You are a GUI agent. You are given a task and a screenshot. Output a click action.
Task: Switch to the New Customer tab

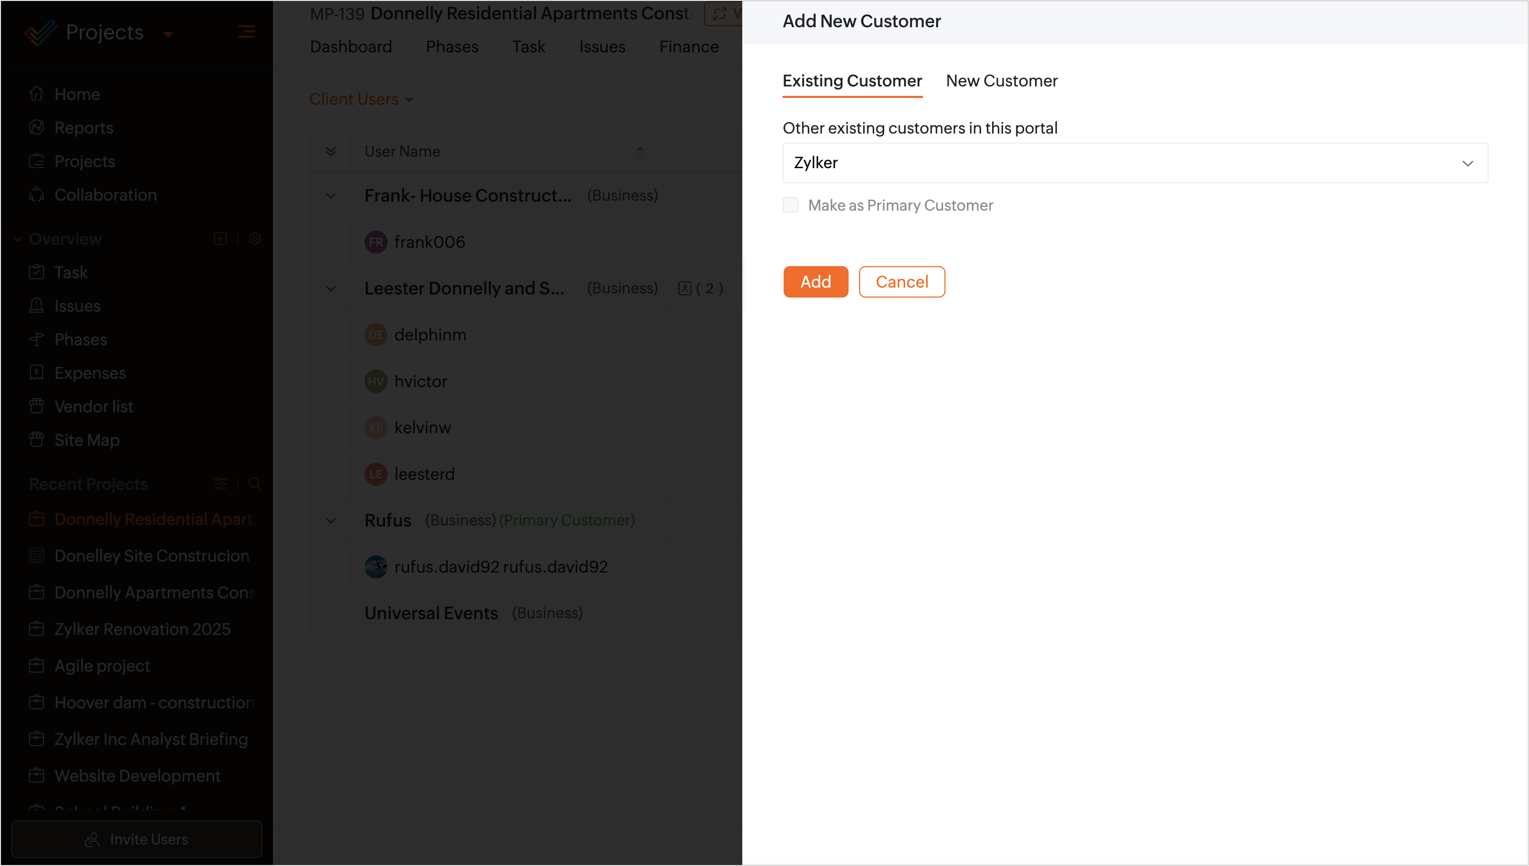pyautogui.click(x=1002, y=81)
